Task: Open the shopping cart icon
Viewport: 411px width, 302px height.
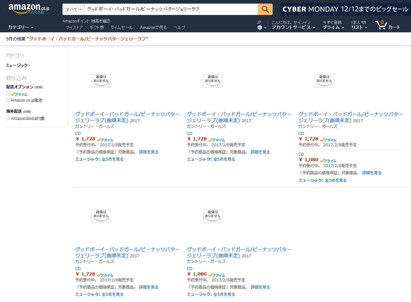Action: [387, 25]
